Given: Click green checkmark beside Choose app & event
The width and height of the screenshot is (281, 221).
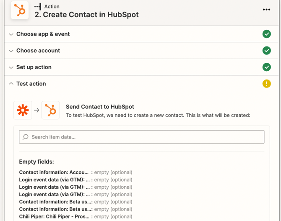Looking at the screenshot, I should tap(266, 34).
